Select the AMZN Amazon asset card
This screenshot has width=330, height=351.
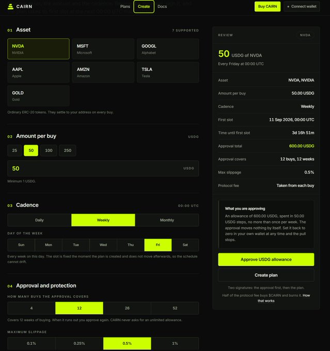(x=103, y=72)
